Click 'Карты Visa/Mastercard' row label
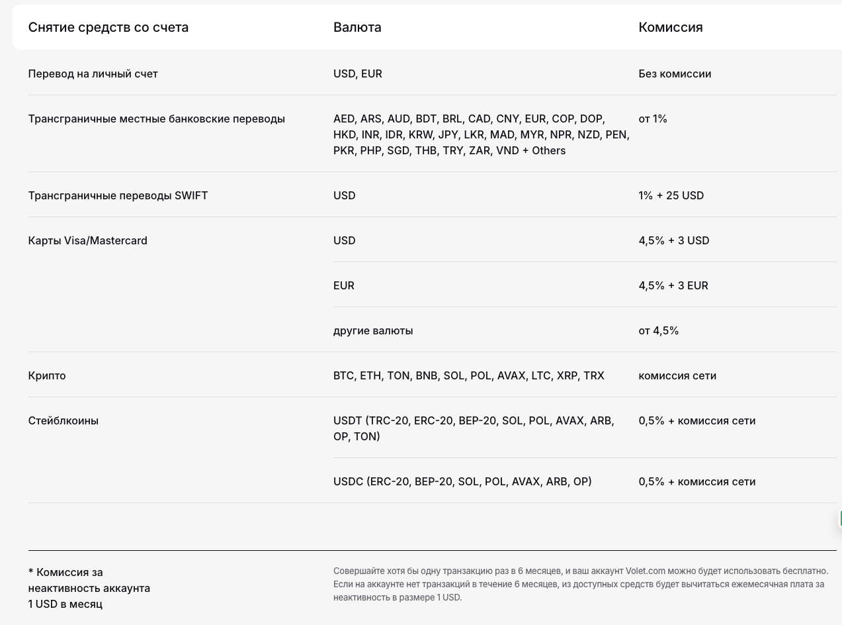The width and height of the screenshot is (842, 625). tap(87, 240)
